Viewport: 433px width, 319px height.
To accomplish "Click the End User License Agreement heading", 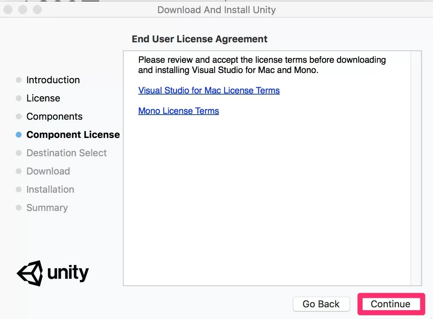I will pyautogui.click(x=199, y=39).
